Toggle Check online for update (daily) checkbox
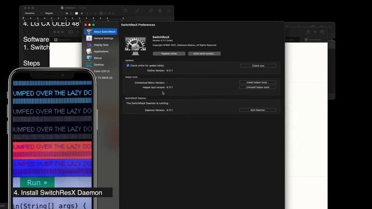The width and height of the screenshot is (372, 209). pos(128,66)
